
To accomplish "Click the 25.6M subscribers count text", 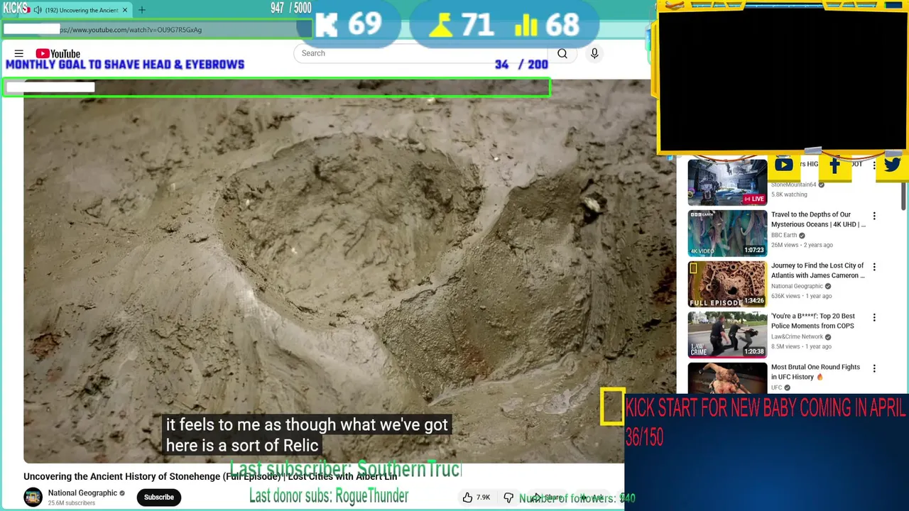I will pyautogui.click(x=71, y=503).
